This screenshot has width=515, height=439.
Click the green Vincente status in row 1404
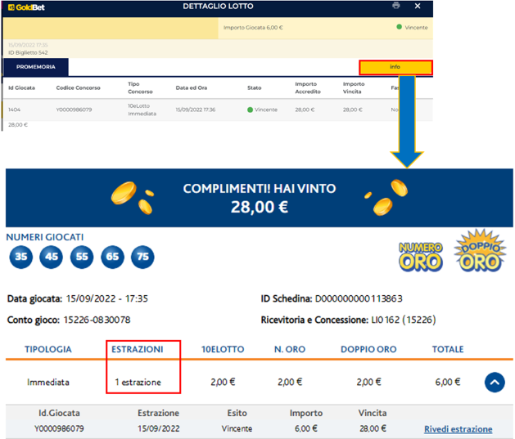tap(263, 109)
